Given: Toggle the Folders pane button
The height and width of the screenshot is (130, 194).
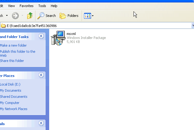Looking at the screenshot, I should 69,16.
